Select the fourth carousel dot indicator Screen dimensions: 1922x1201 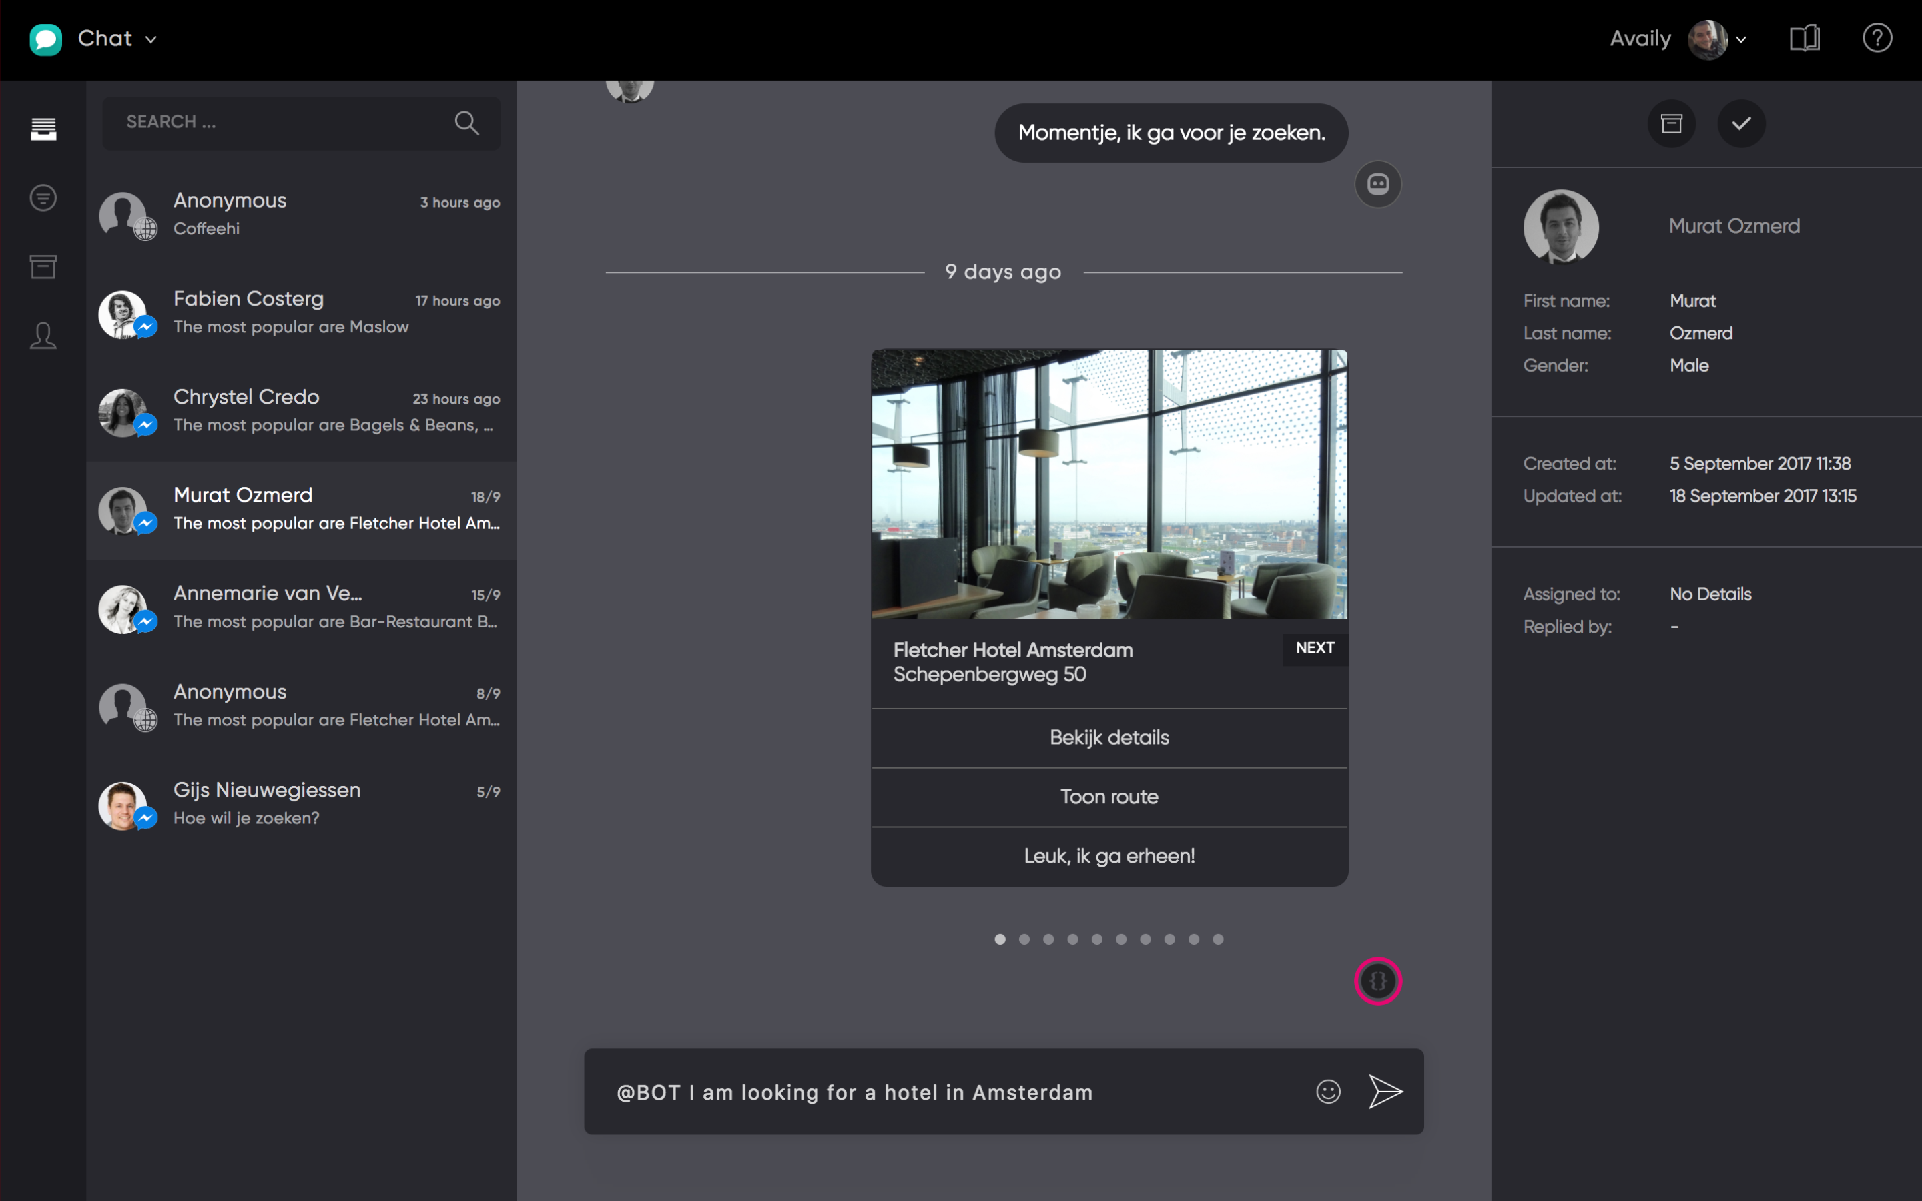pyautogui.click(x=1072, y=939)
